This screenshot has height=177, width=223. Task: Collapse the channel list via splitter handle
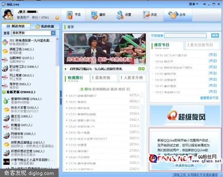click(61, 98)
